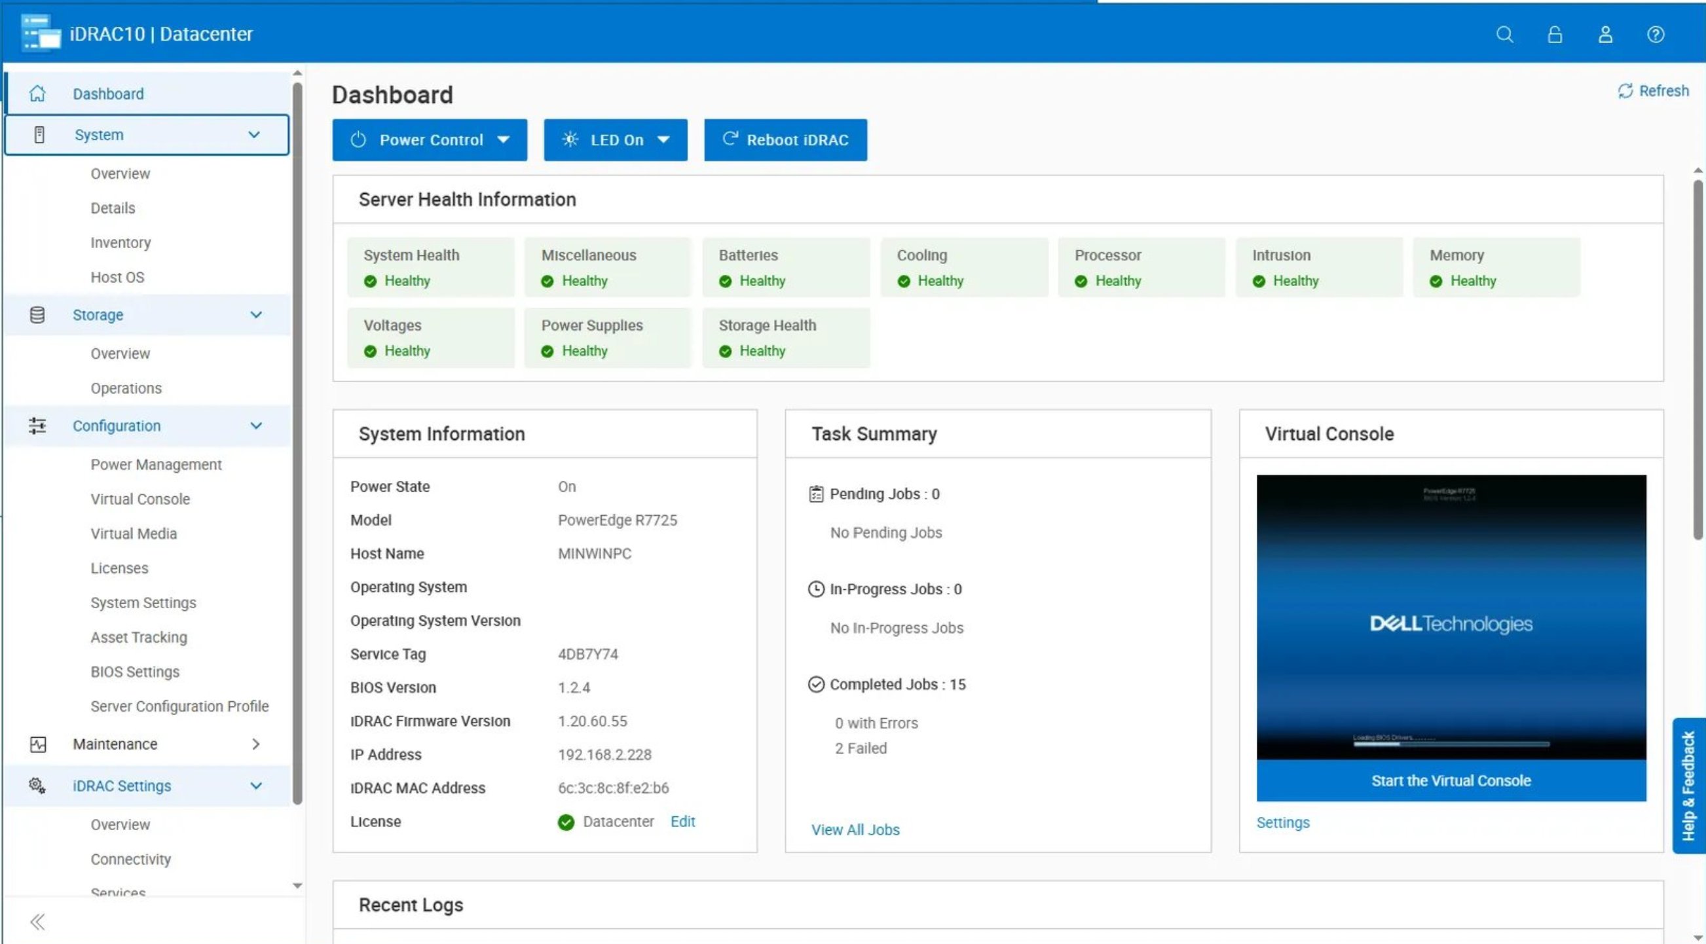Screen dimensions: 1706x944
Task: Click the iDRAC10 logo icon
Action: point(41,33)
